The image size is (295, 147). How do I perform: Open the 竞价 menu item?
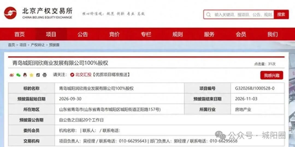[x=114, y=34]
